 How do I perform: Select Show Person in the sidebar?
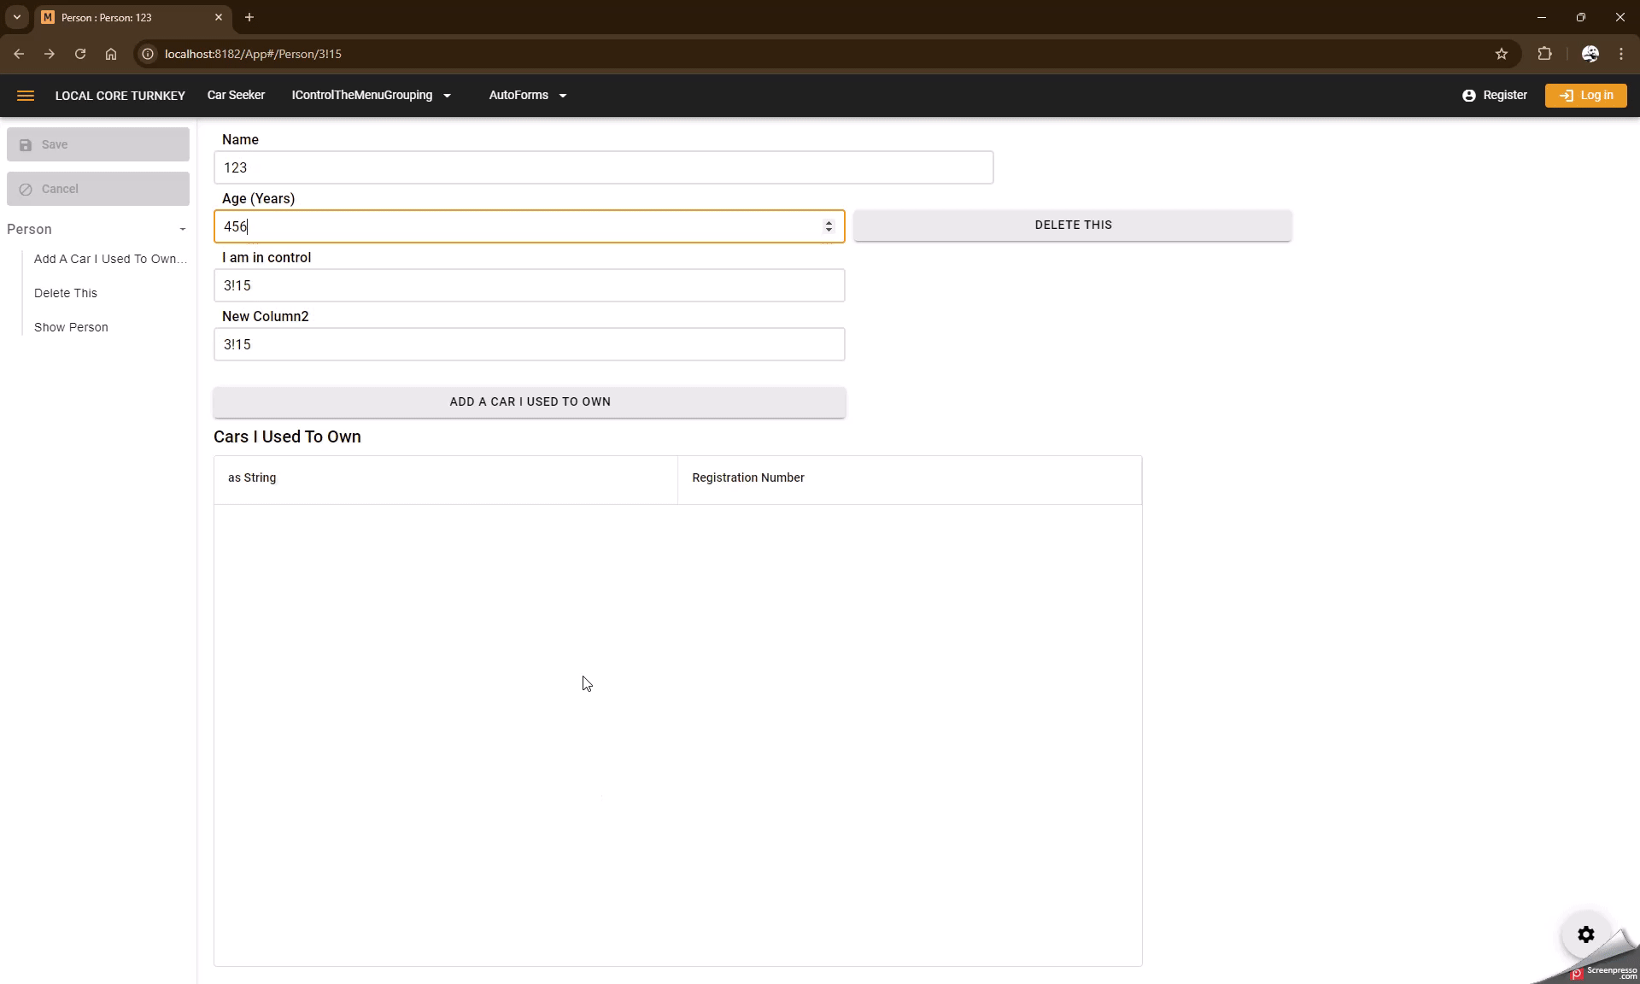click(71, 327)
